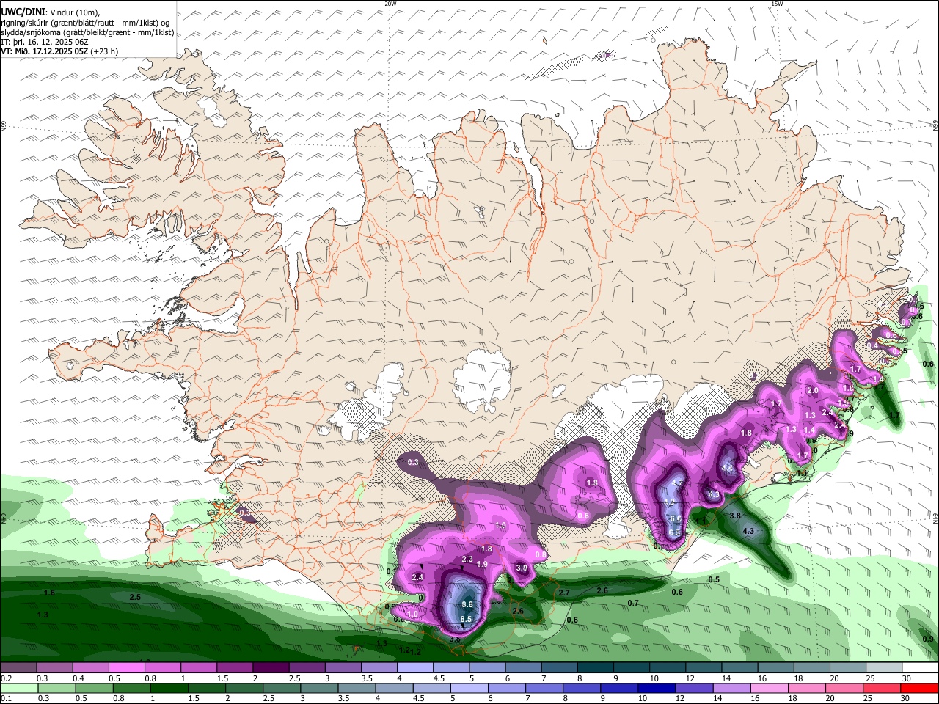Select the 'IT: þri. 16. 12. 2025 06Z' line
Screen dimensions: 939x704
45,42
